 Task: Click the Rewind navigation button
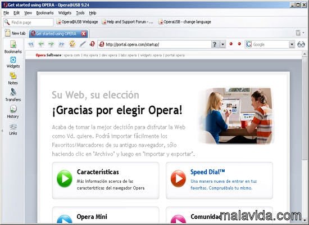point(31,44)
